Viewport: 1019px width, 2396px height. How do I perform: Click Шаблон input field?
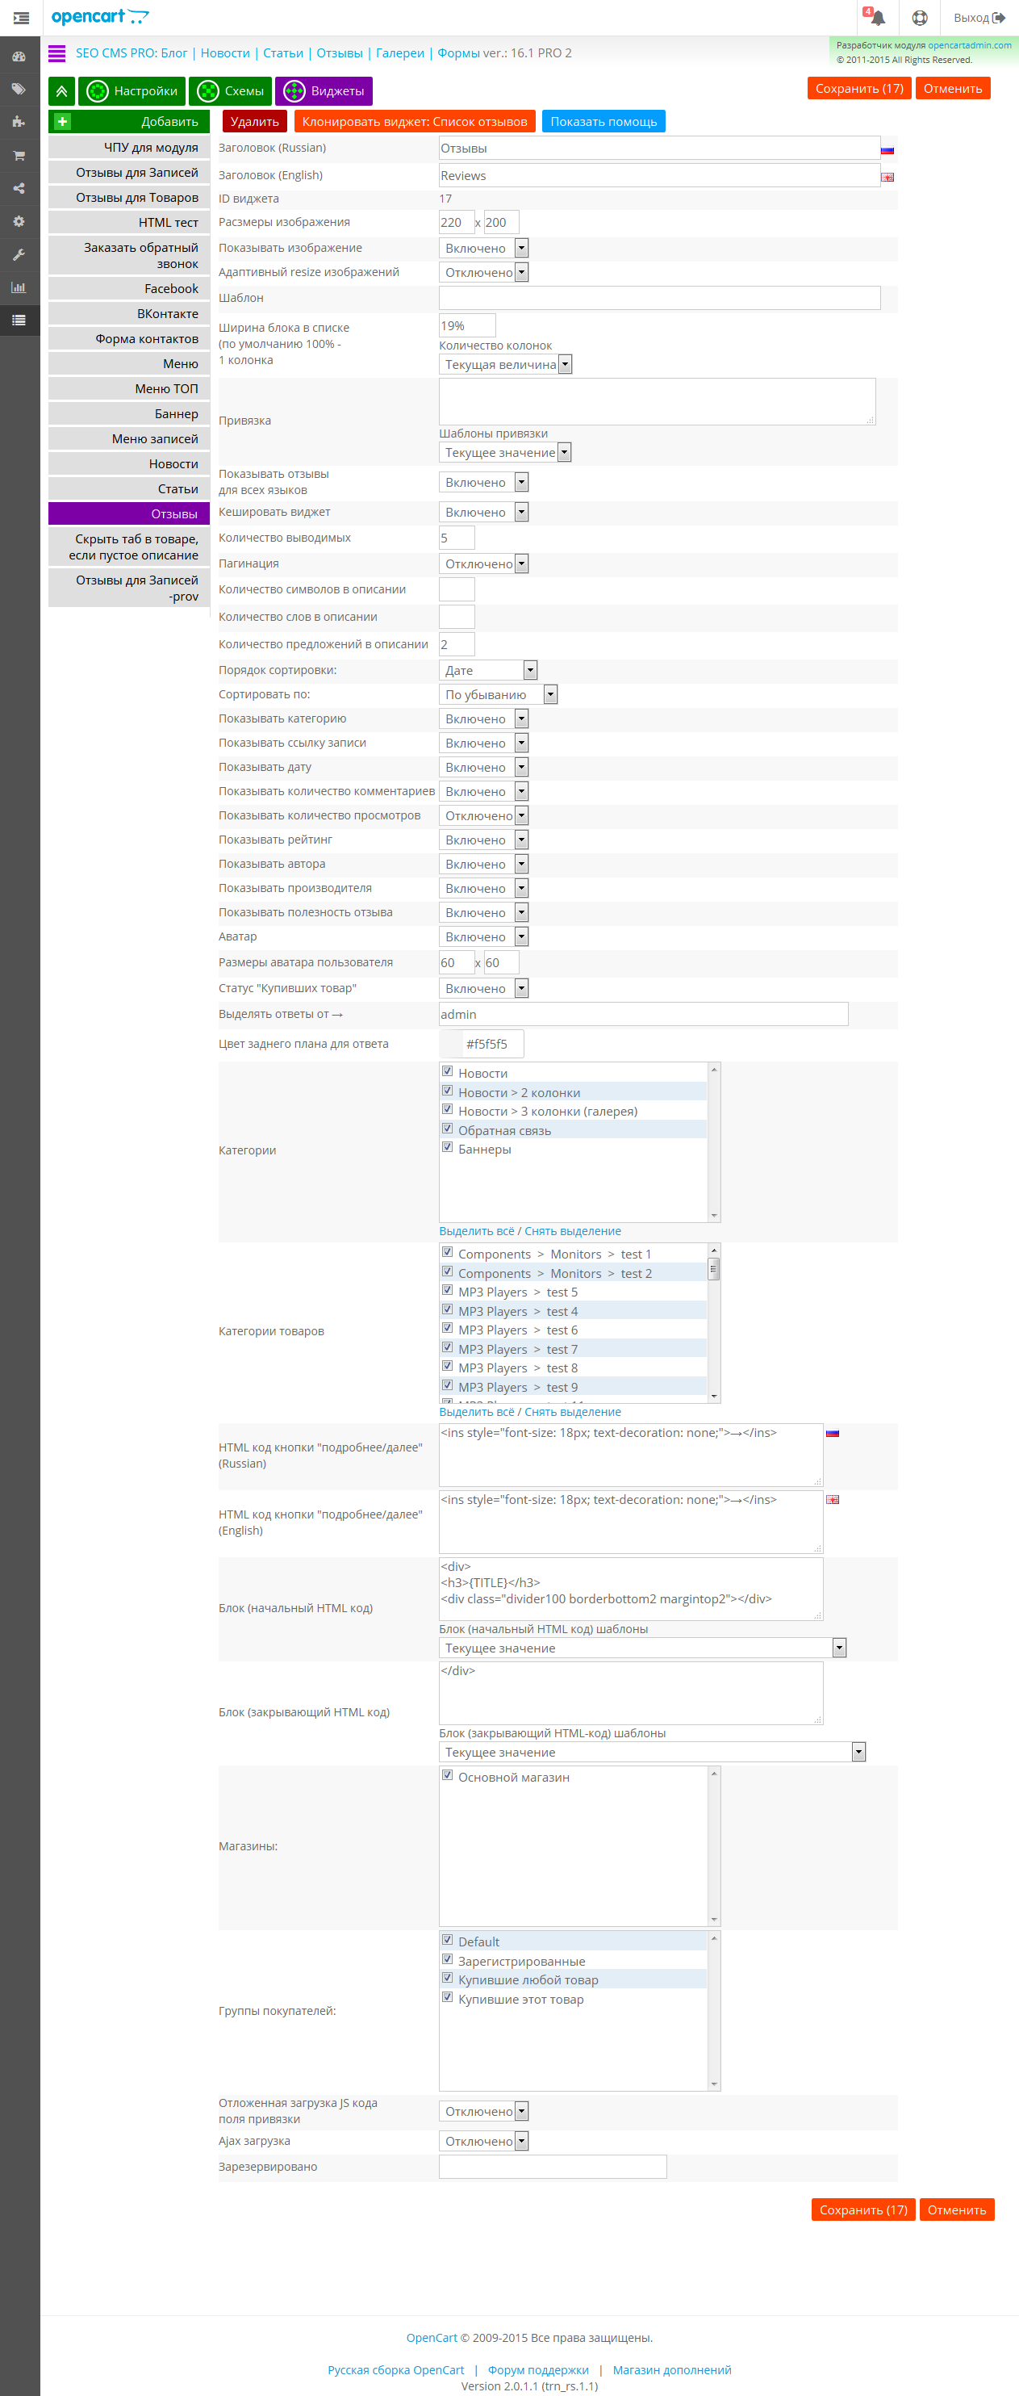point(659,298)
